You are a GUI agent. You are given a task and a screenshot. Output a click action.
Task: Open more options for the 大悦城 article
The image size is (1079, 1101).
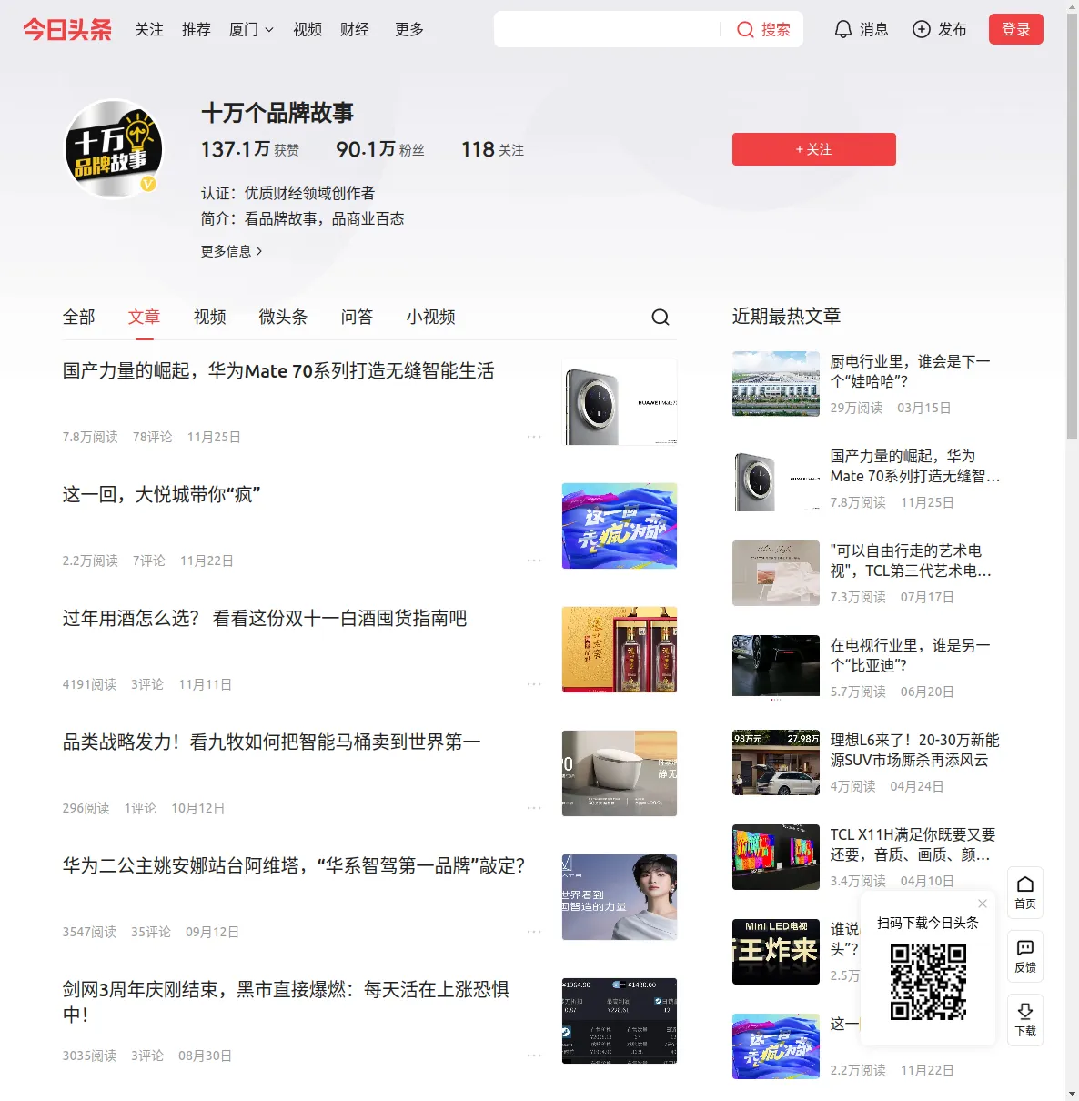click(534, 561)
